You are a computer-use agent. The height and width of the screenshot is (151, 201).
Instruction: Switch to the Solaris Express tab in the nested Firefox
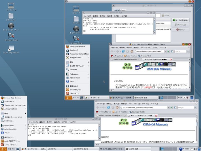click(126, 60)
